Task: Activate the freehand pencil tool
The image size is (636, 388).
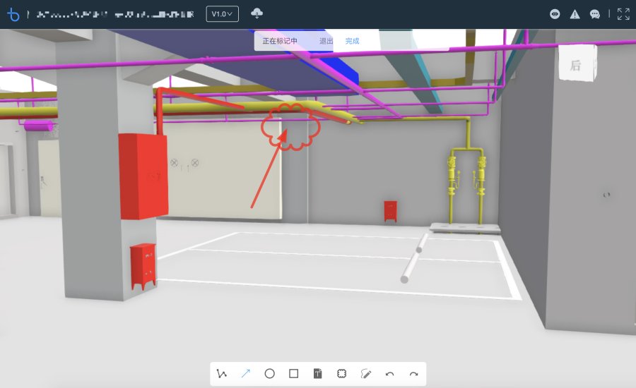Action: coord(366,374)
